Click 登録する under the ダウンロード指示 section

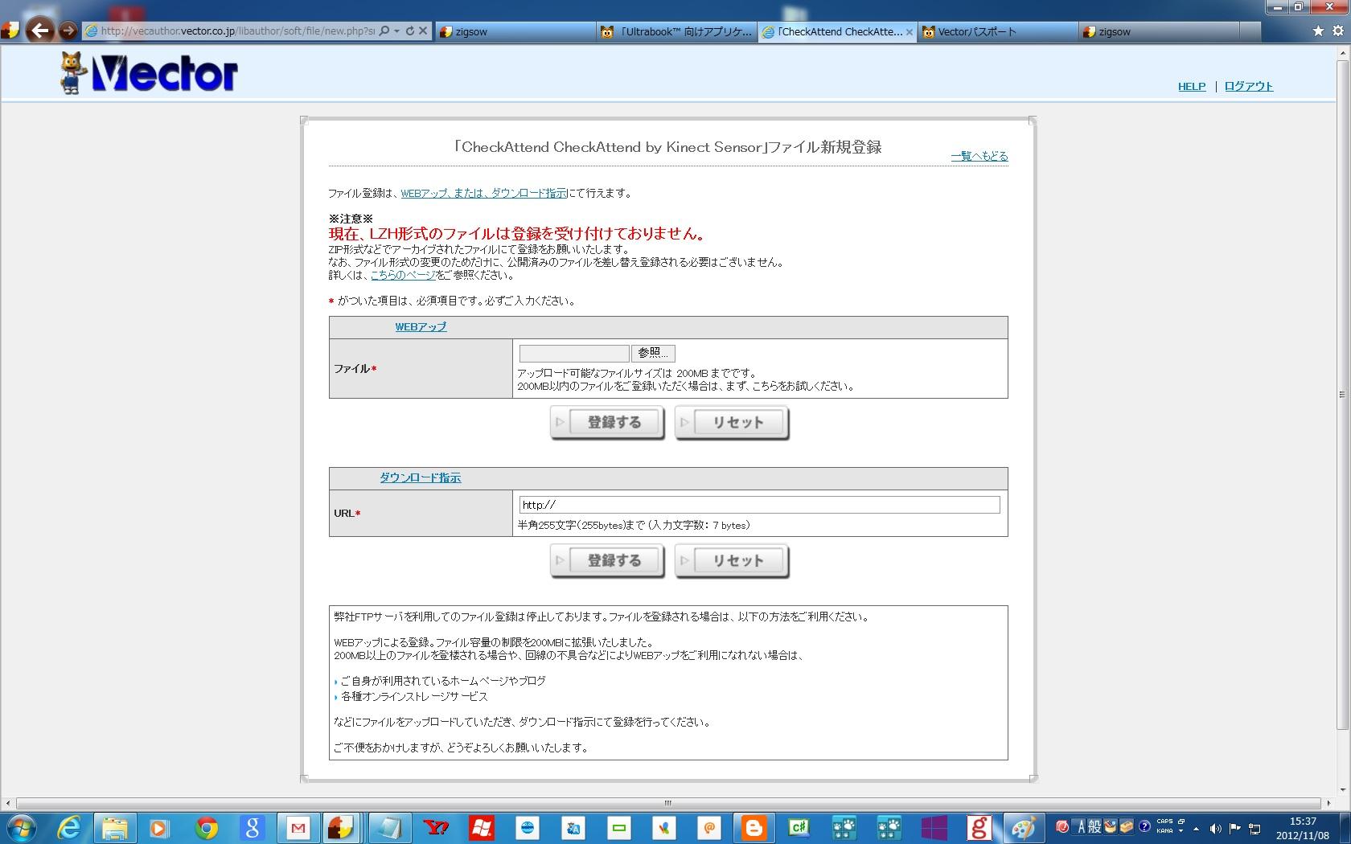[x=607, y=561]
